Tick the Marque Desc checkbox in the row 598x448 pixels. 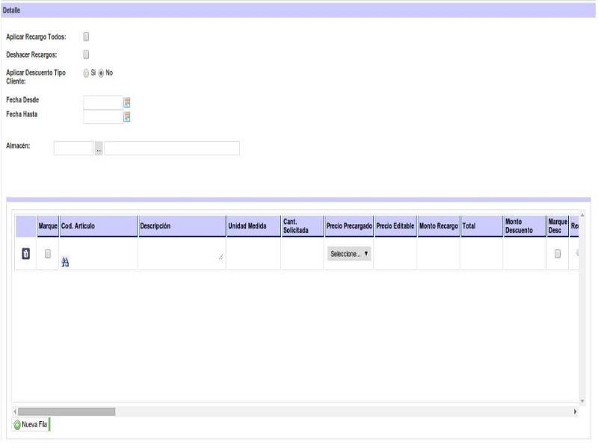(x=557, y=254)
